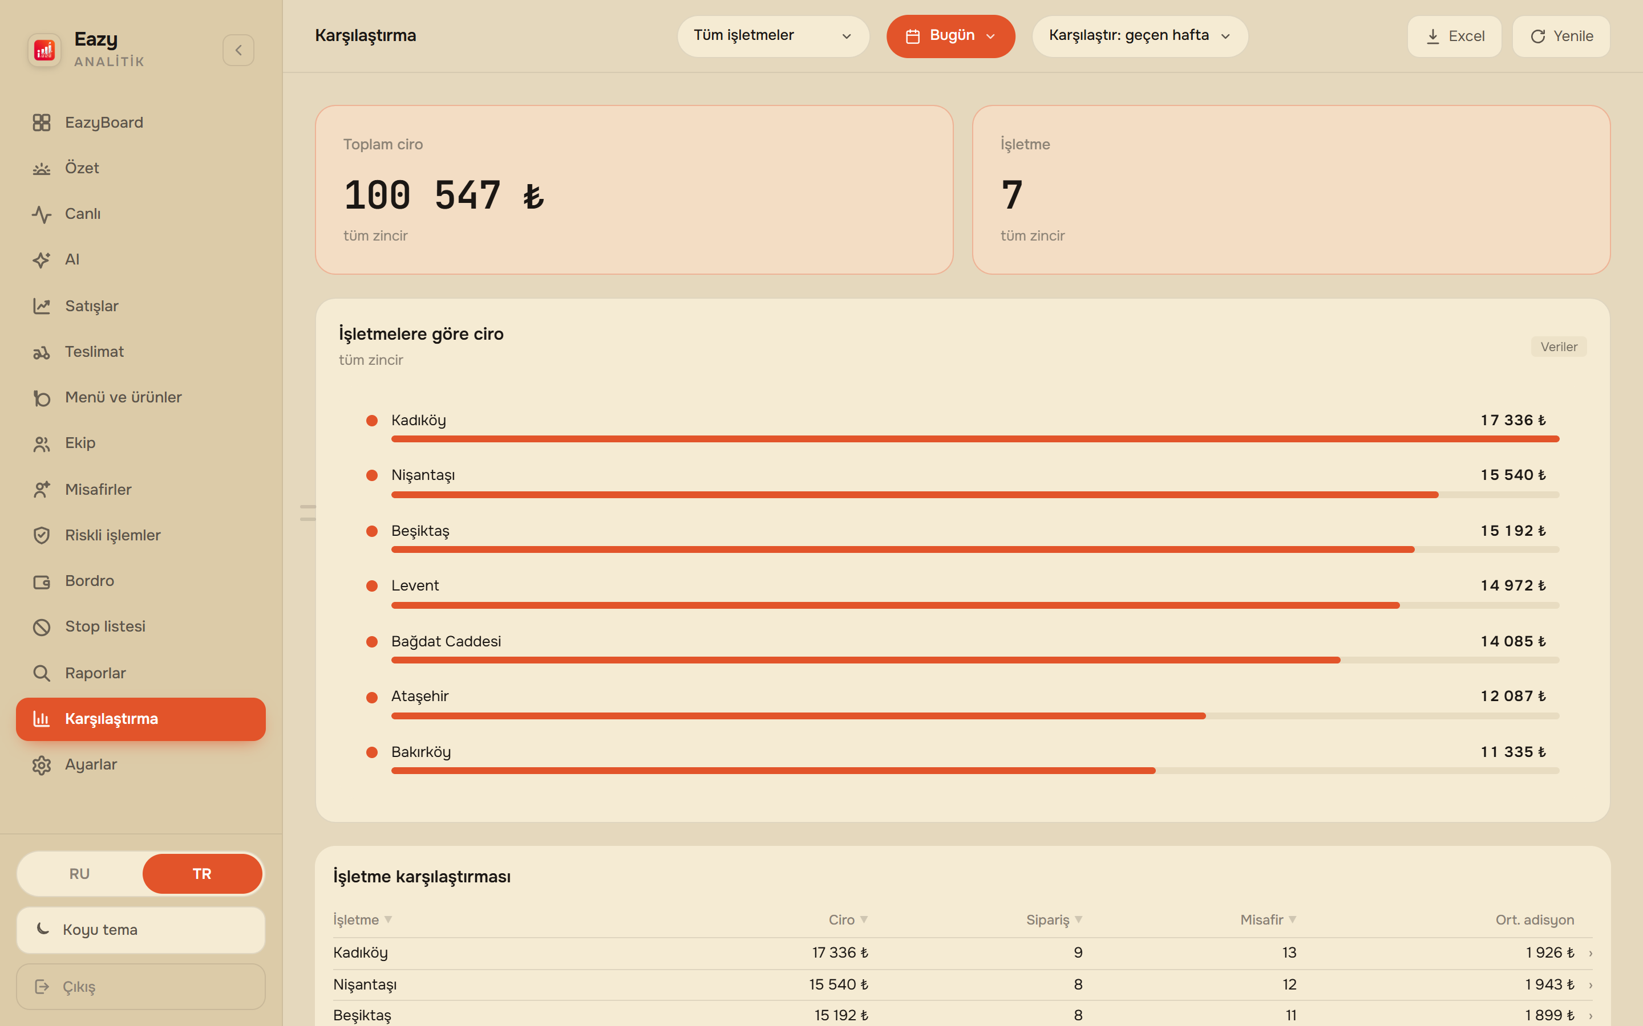Image resolution: width=1643 pixels, height=1026 pixels.
Task: Switch language to RU
Action: 79,874
